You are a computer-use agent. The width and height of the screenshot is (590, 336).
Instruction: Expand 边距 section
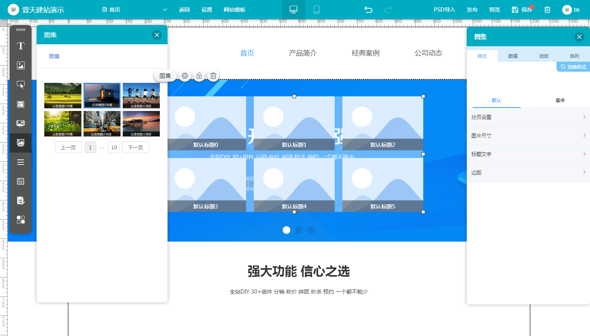[528, 173]
